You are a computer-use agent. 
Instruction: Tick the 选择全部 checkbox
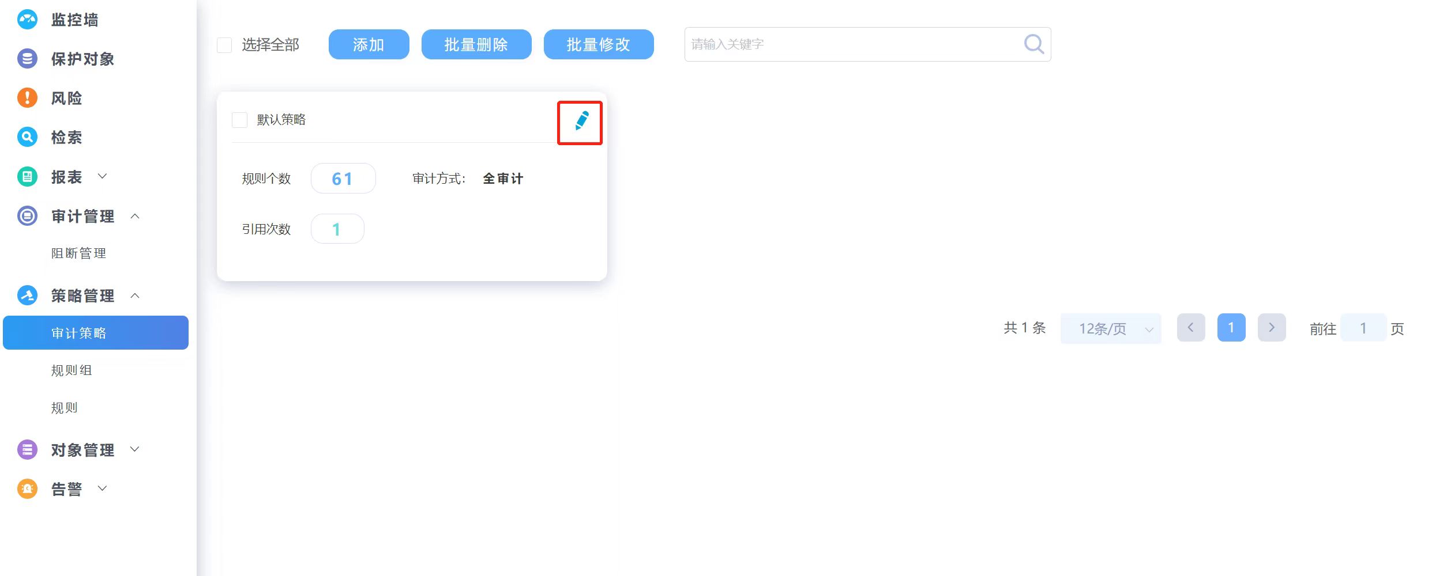pyautogui.click(x=224, y=45)
